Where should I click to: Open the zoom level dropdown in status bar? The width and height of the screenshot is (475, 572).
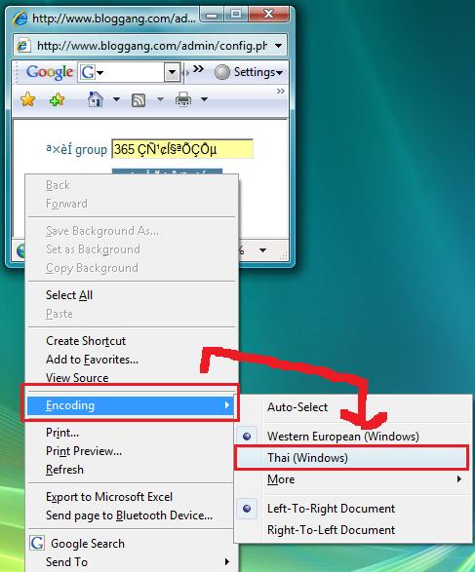pyautogui.click(x=262, y=250)
